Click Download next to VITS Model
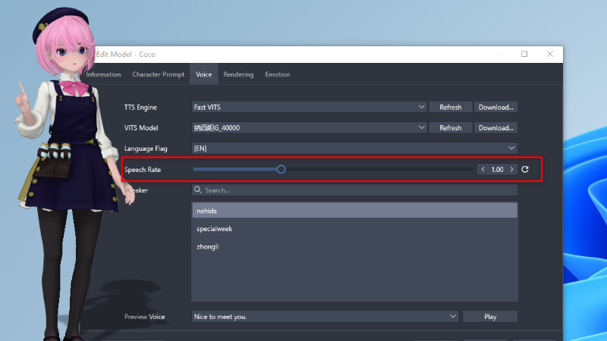This screenshot has height=341, width=607. [x=495, y=127]
